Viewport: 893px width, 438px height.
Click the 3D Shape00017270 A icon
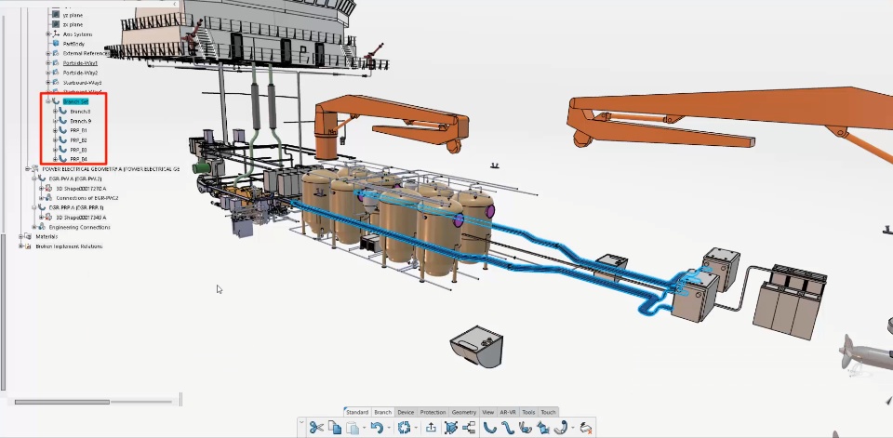pos(49,189)
